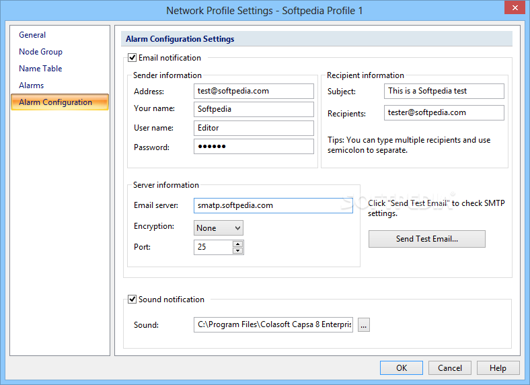Viewport: 530px width, 385px height.
Task: Click the Sound file path field
Action: pos(273,325)
